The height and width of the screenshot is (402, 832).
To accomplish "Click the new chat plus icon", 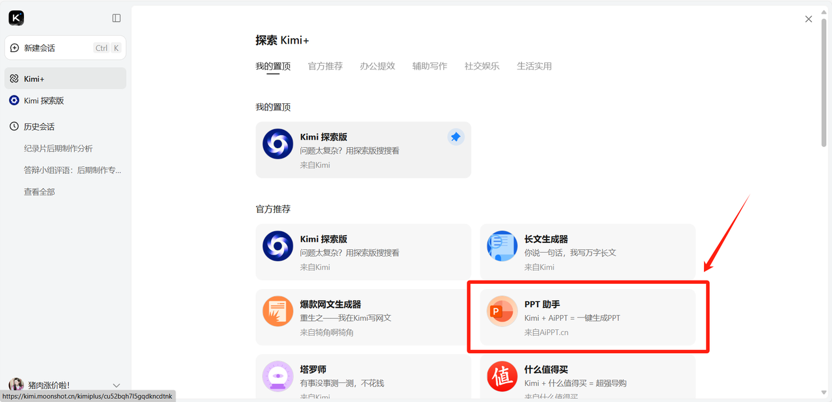I will click(x=15, y=48).
